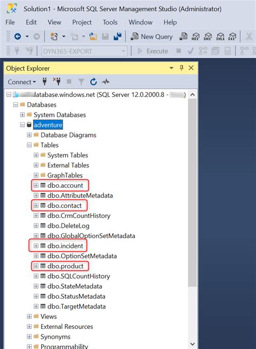
Task: Select the Synonyms folder
Action: pyautogui.click(x=55, y=337)
